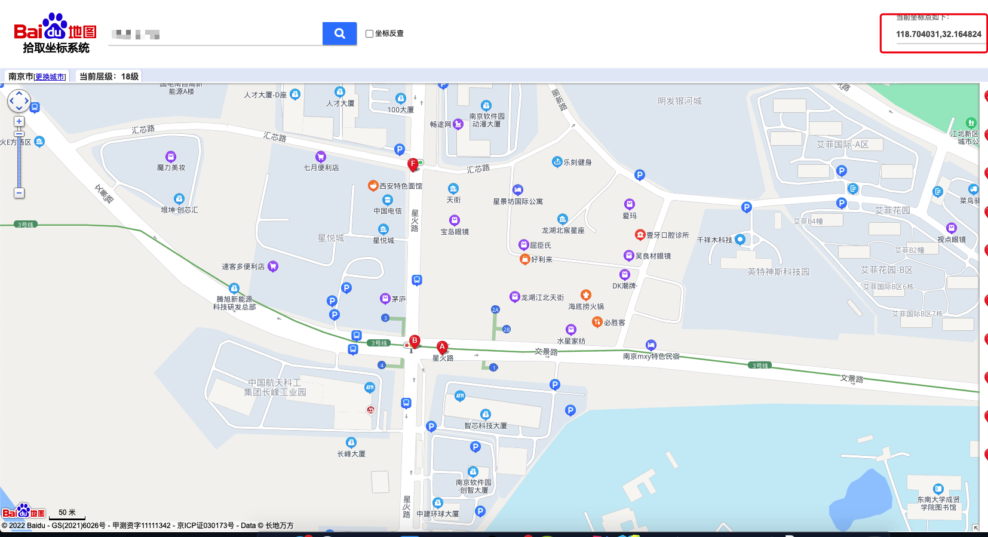
Task: Click the 吴良材眼镜 purple icon
Action: 628,256
